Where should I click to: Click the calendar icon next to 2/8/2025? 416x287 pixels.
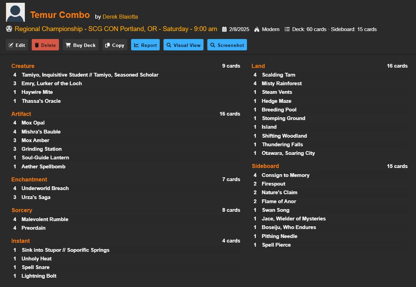click(x=225, y=29)
